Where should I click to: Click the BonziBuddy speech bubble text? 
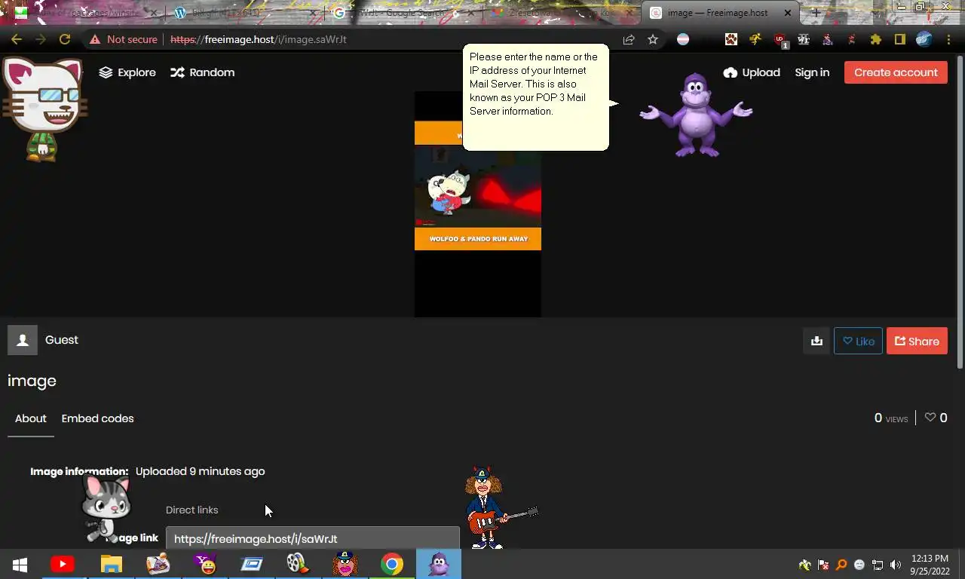[534, 84]
